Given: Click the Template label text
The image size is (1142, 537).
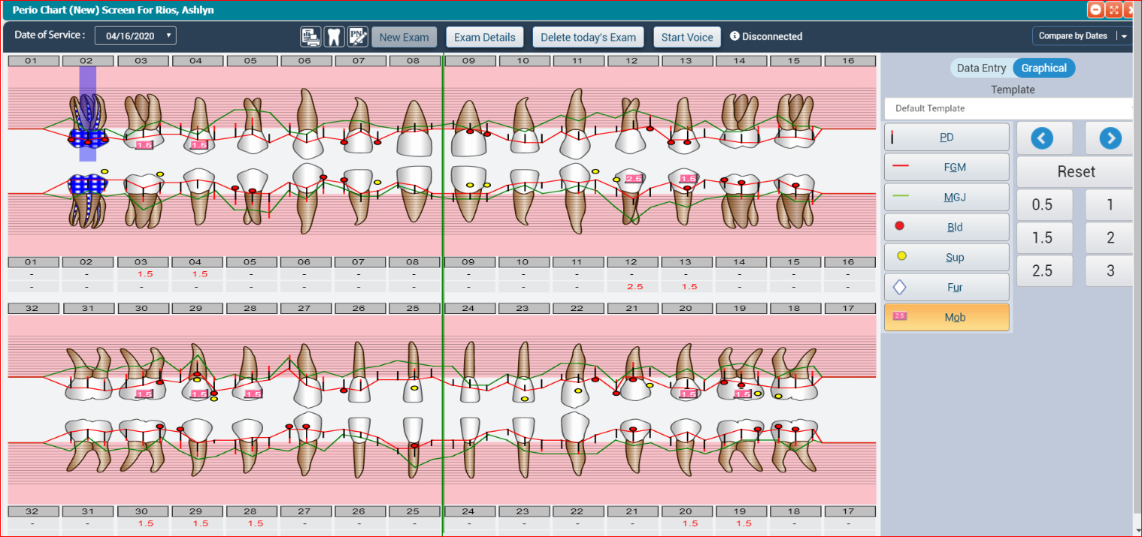Looking at the screenshot, I should 1013,89.
